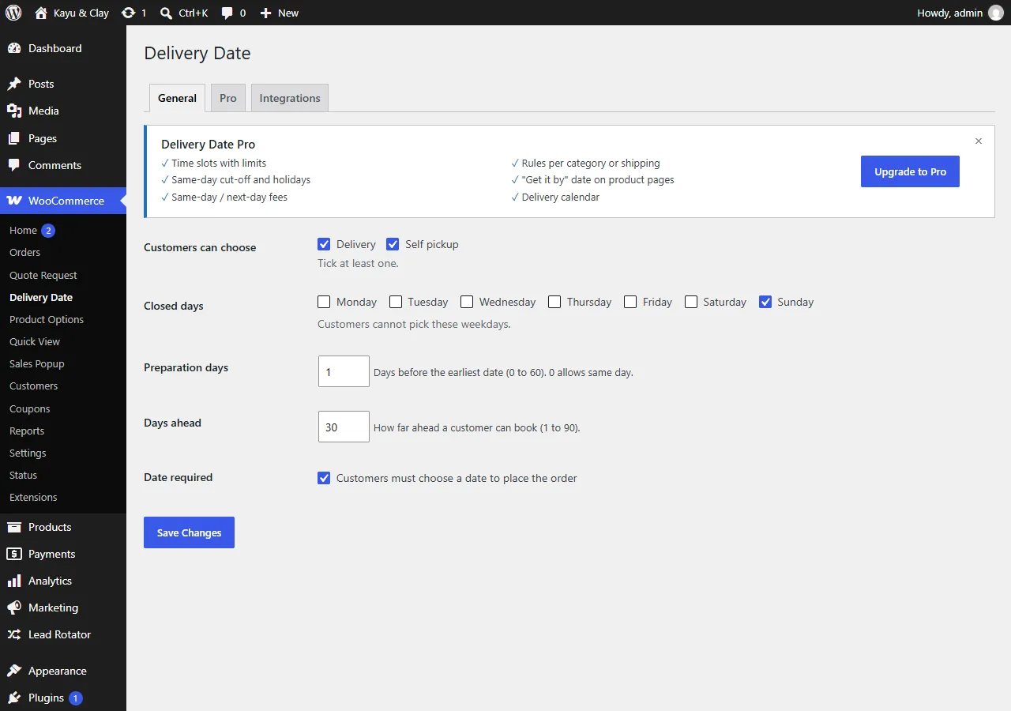Click the admin avatar icon
Image resolution: width=1011 pixels, height=711 pixels.
click(x=996, y=13)
